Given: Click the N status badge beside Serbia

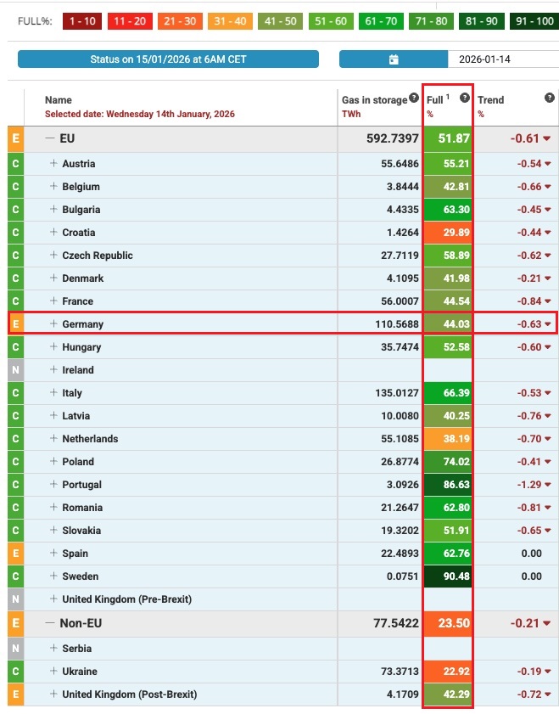Looking at the screenshot, I should click(16, 649).
